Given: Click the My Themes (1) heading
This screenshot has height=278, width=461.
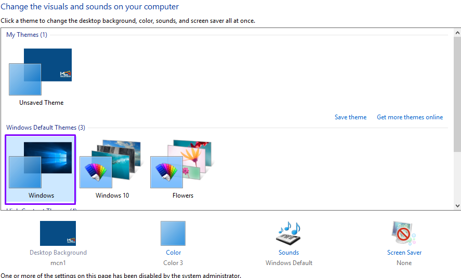Looking at the screenshot, I should click(x=27, y=35).
